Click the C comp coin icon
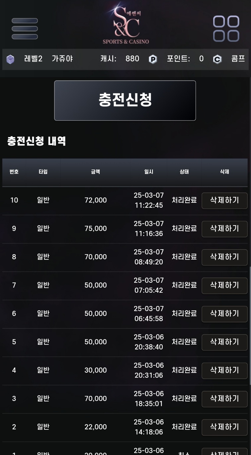251x455 pixels. (217, 59)
